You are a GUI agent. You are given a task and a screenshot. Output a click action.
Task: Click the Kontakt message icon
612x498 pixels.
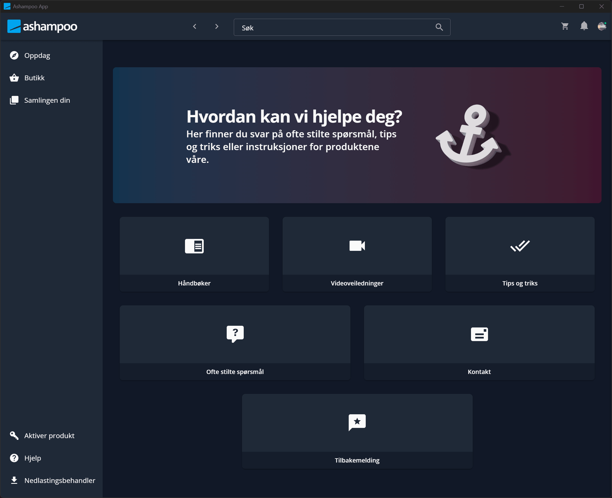tap(479, 334)
